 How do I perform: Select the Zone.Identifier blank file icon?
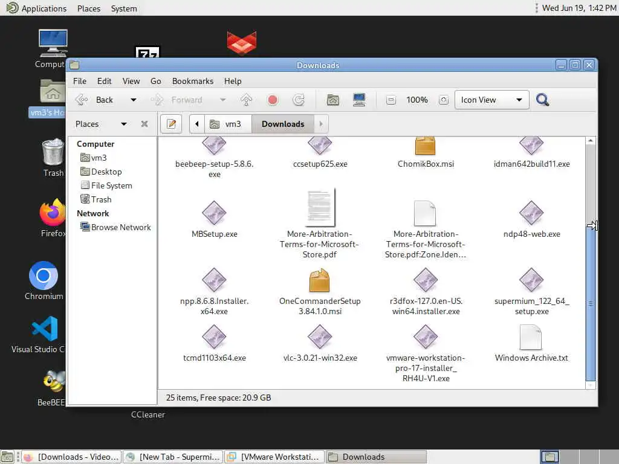pos(425,213)
